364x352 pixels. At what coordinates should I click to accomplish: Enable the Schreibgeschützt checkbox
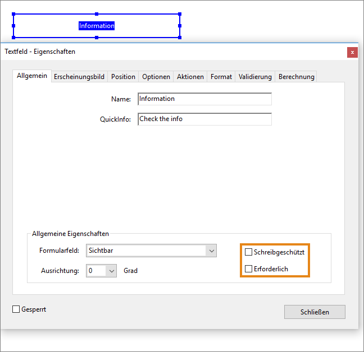coord(249,252)
